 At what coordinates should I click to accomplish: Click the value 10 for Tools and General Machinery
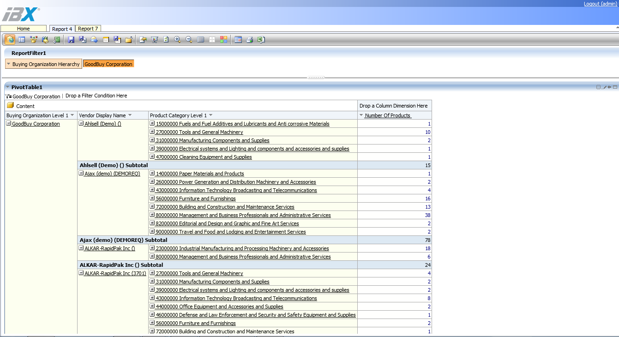point(428,132)
